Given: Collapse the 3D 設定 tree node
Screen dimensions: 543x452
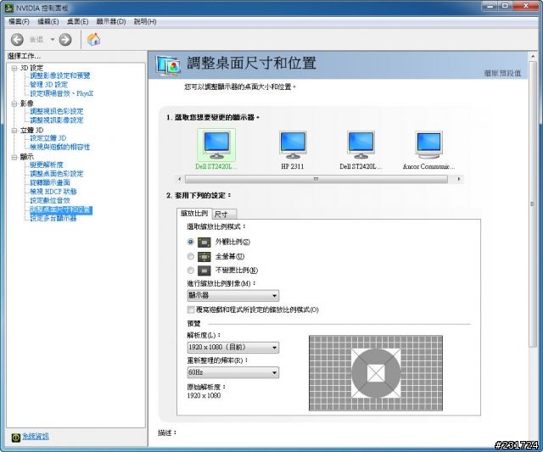Looking at the screenshot, I should 14,68.
